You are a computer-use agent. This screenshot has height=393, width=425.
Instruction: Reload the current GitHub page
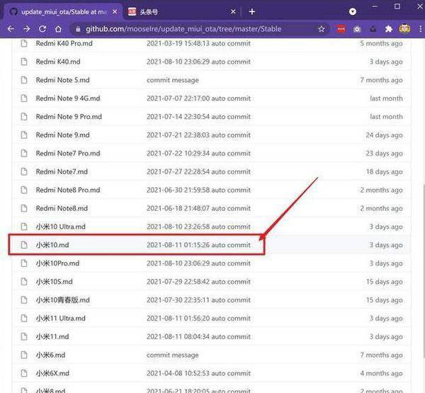point(42,29)
